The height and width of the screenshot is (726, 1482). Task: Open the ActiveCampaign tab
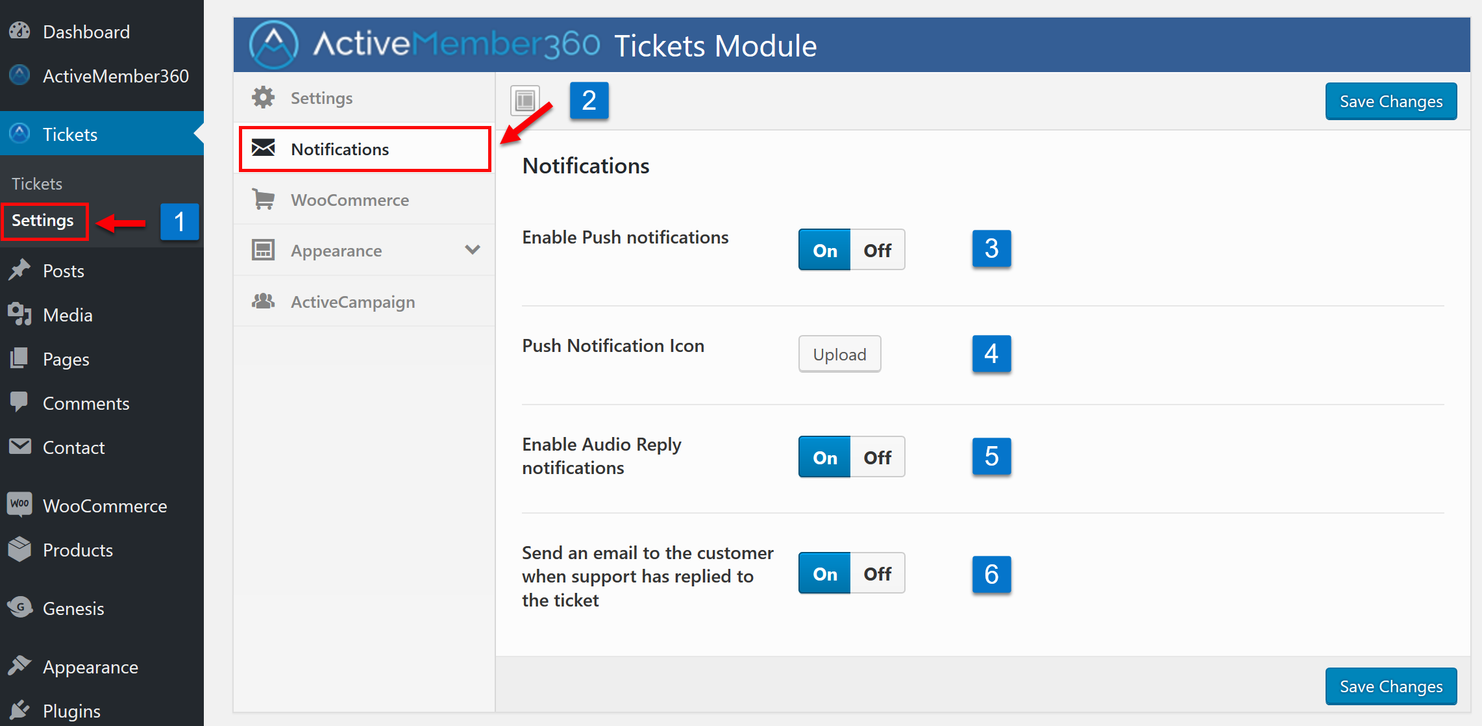364,302
